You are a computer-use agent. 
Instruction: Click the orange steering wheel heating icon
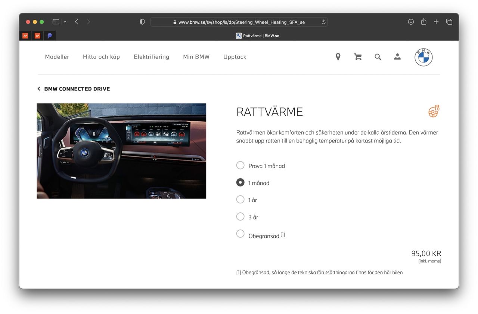[x=433, y=111]
